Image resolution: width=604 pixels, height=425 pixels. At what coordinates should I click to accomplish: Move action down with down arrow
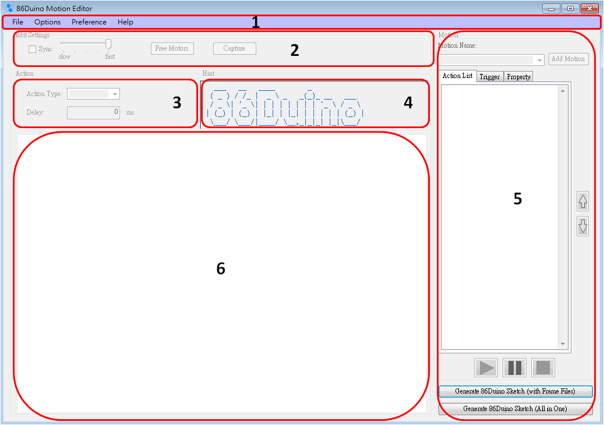point(583,226)
